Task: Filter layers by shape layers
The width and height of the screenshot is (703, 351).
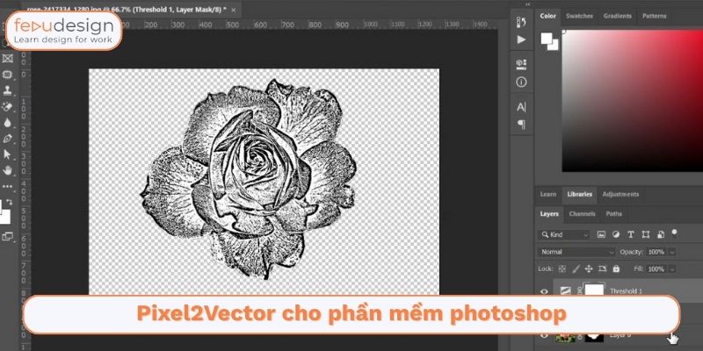Action: pyautogui.click(x=646, y=234)
